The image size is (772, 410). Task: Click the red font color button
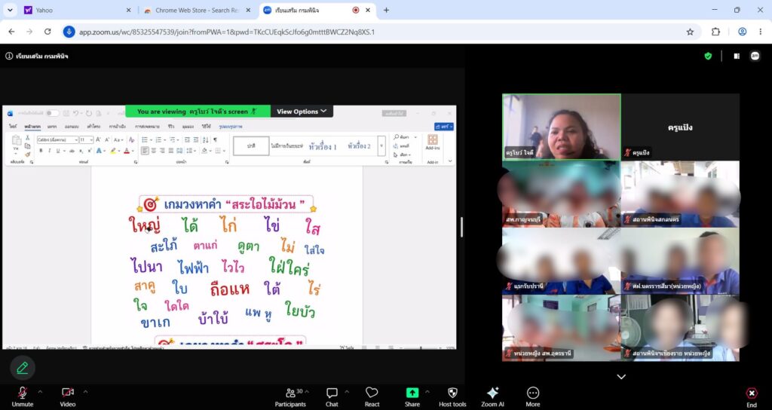[127, 151]
